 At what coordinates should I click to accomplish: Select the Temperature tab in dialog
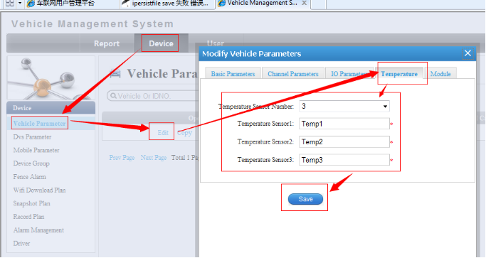click(x=399, y=74)
